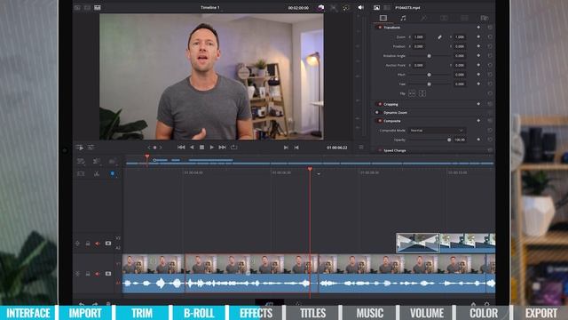This screenshot has width=568, height=320.
Task: Mute audio with the speaker icon above the viewer
Action: (x=361, y=7)
